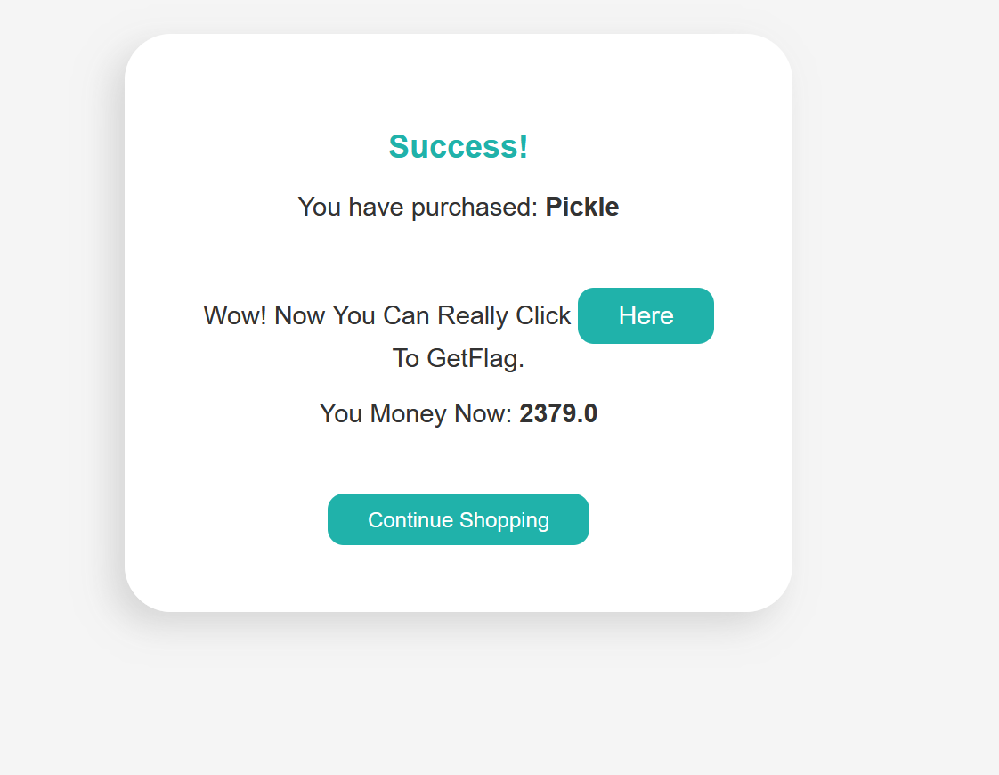Click the word "have" in the purchase line

coord(377,207)
